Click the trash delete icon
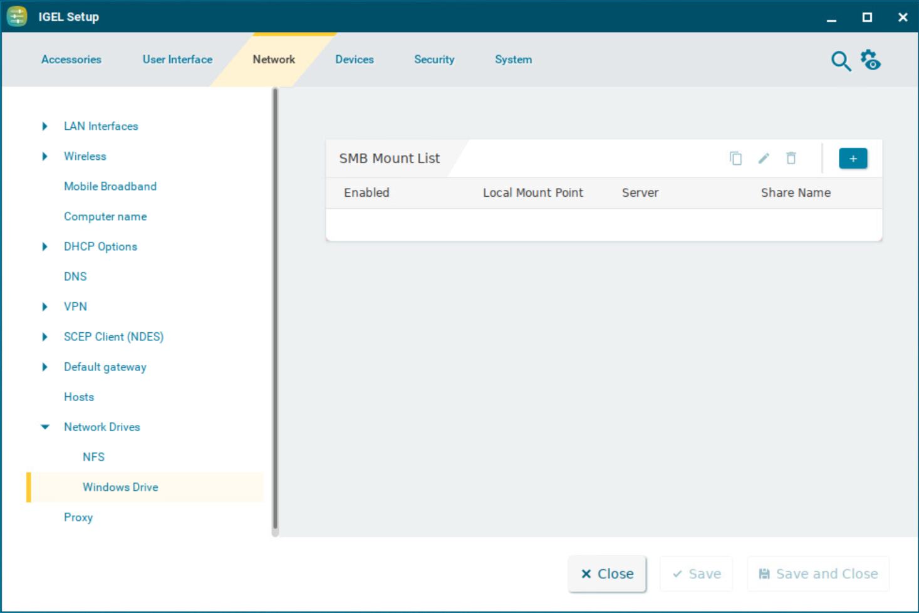The image size is (919, 613). click(791, 159)
